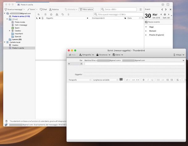The image size is (188, 146).
Task: Filter messages with attachments using paperclip icon
Action: [x=68, y=15]
